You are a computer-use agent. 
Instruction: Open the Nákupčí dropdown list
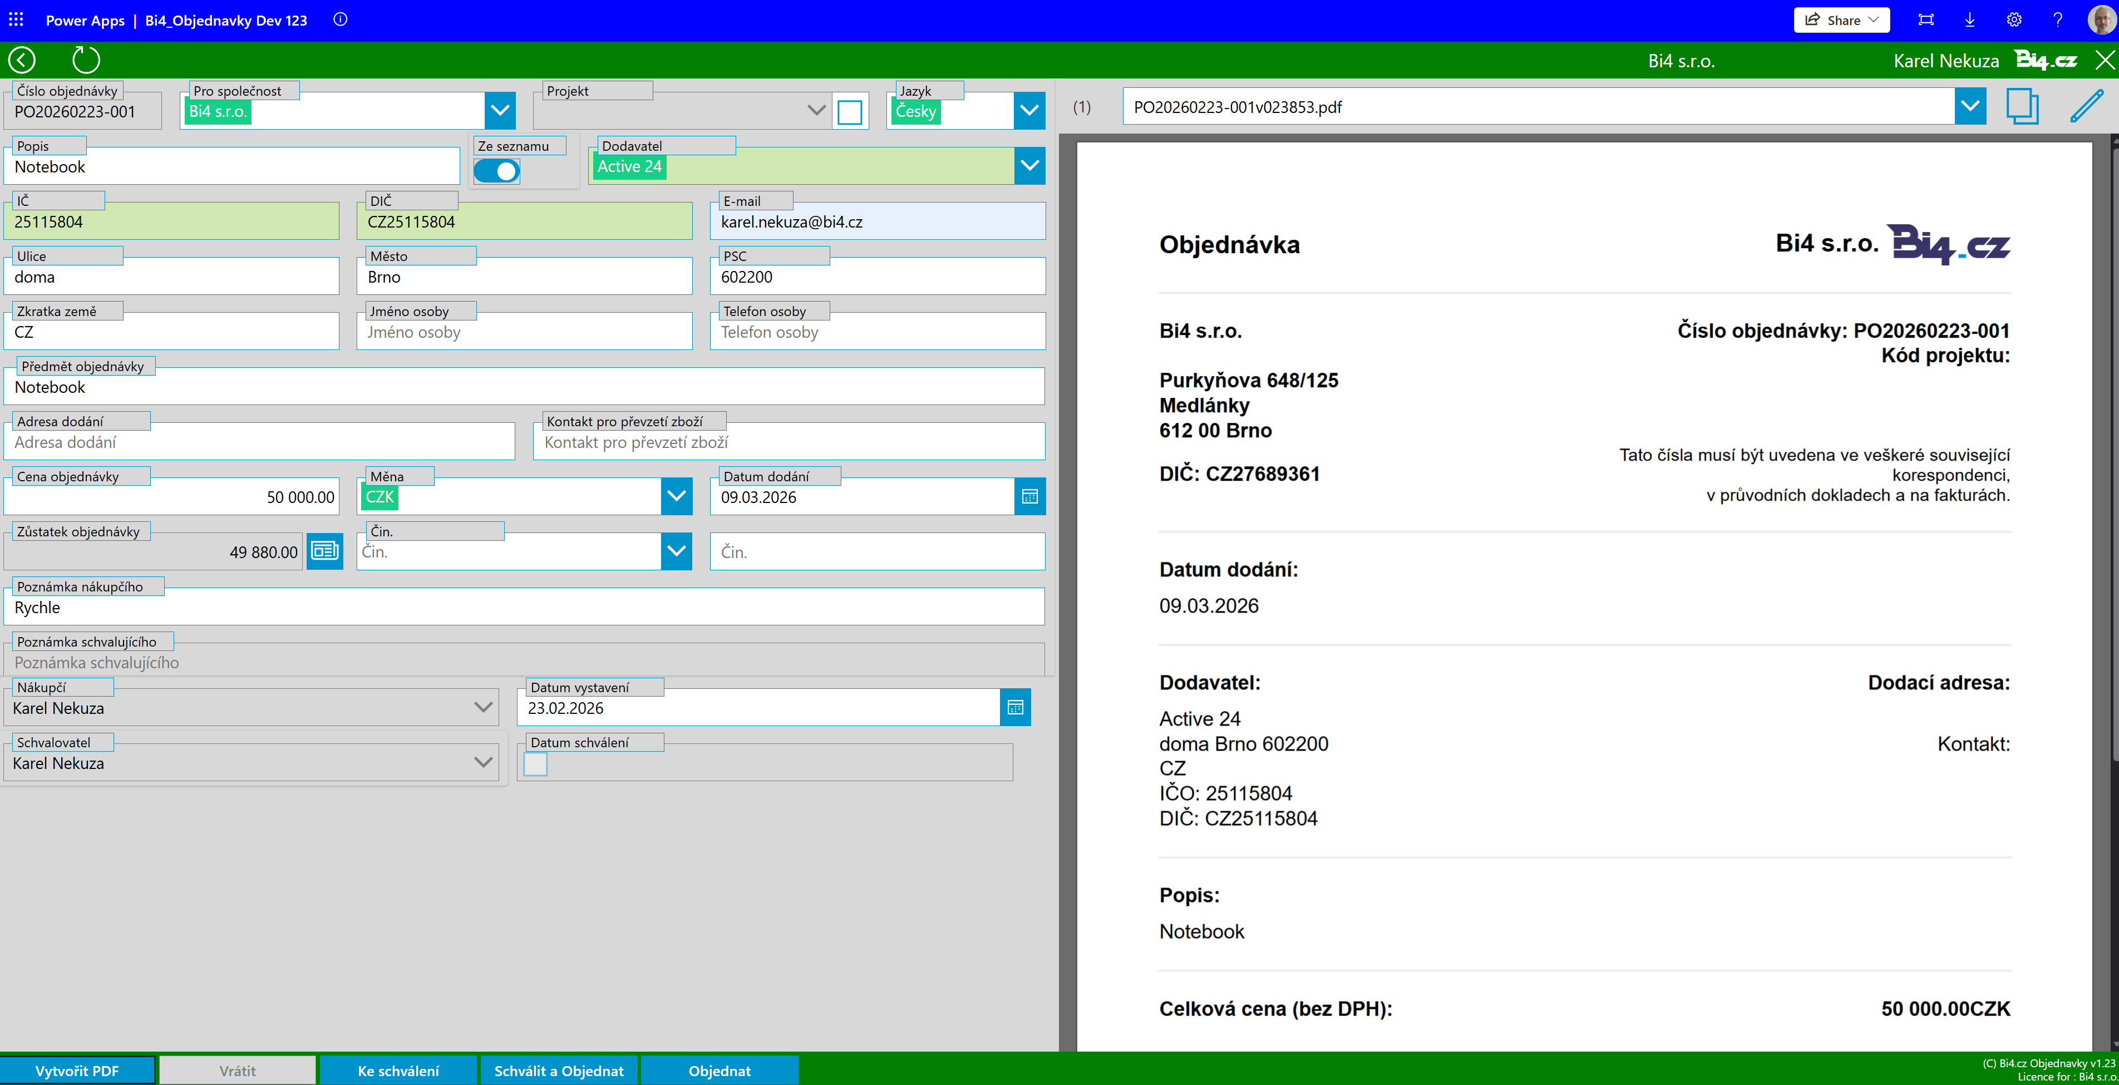tap(483, 707)
